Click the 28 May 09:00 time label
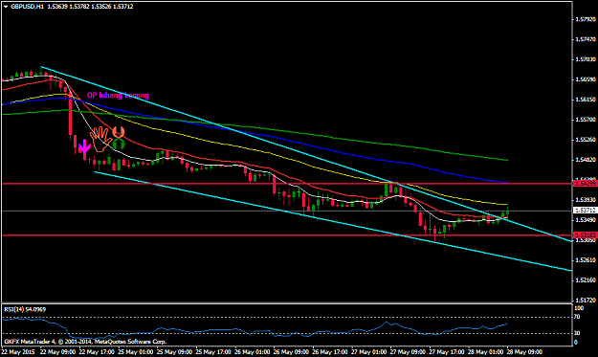Screen dimensions: 598x357 [524, 351]
